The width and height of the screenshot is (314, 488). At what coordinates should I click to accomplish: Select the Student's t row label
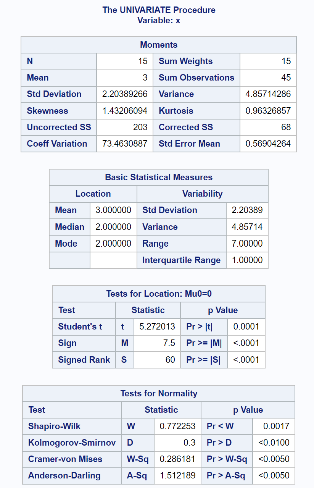pyautogui.click(x=80, y=326)
